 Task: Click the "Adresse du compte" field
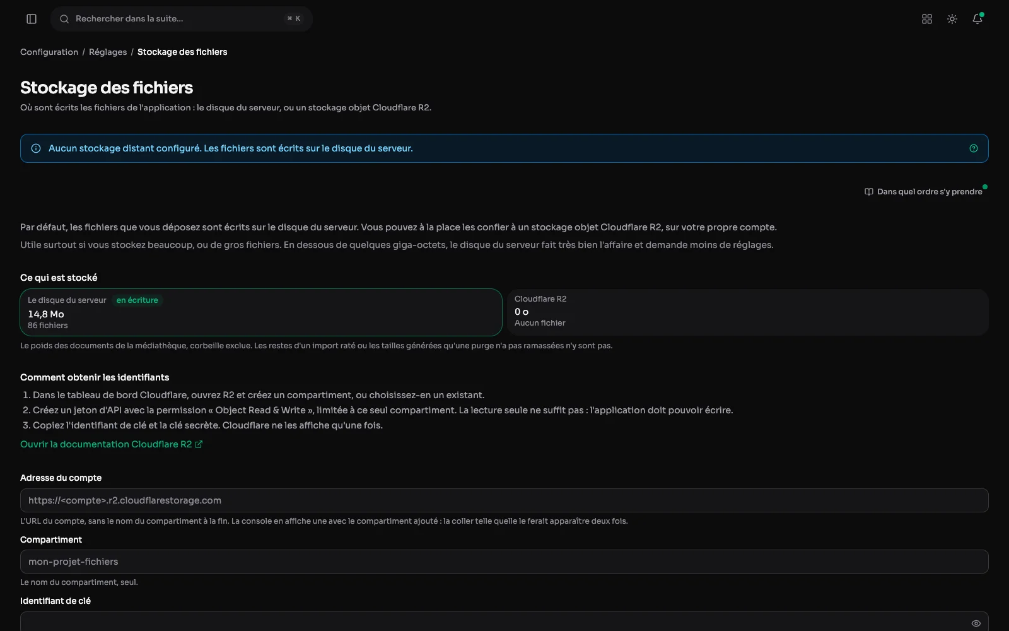click(x=504, y=500)
